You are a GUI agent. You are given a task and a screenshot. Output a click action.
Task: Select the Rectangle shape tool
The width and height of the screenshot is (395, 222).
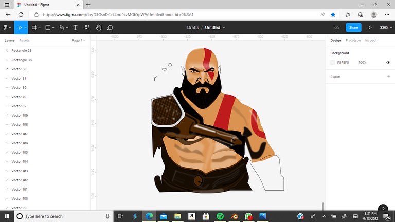(x=48, y=27)
